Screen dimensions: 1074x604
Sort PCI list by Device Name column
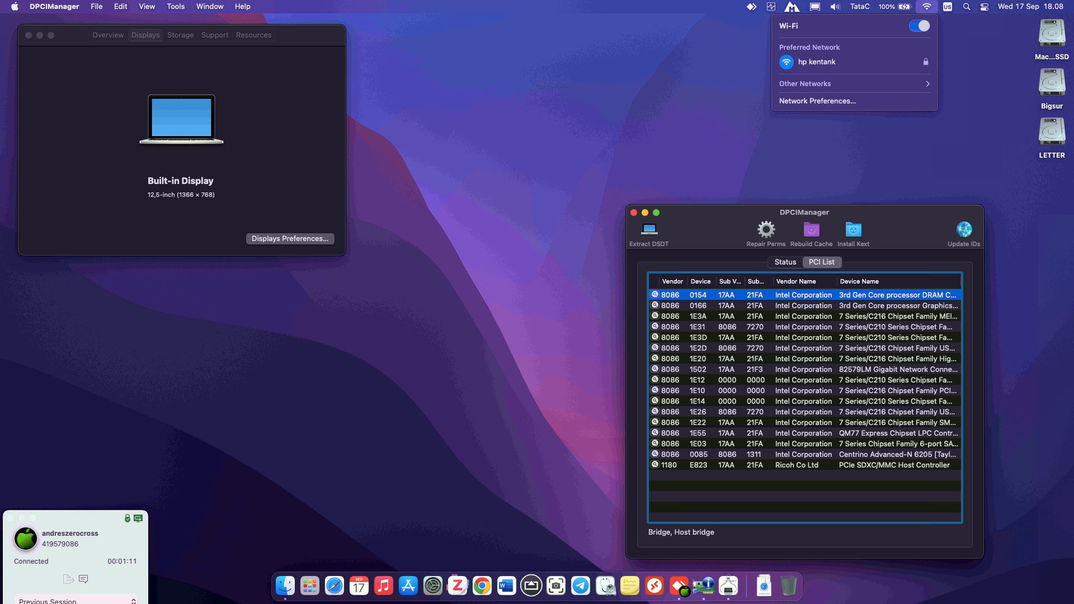[898, 282]
